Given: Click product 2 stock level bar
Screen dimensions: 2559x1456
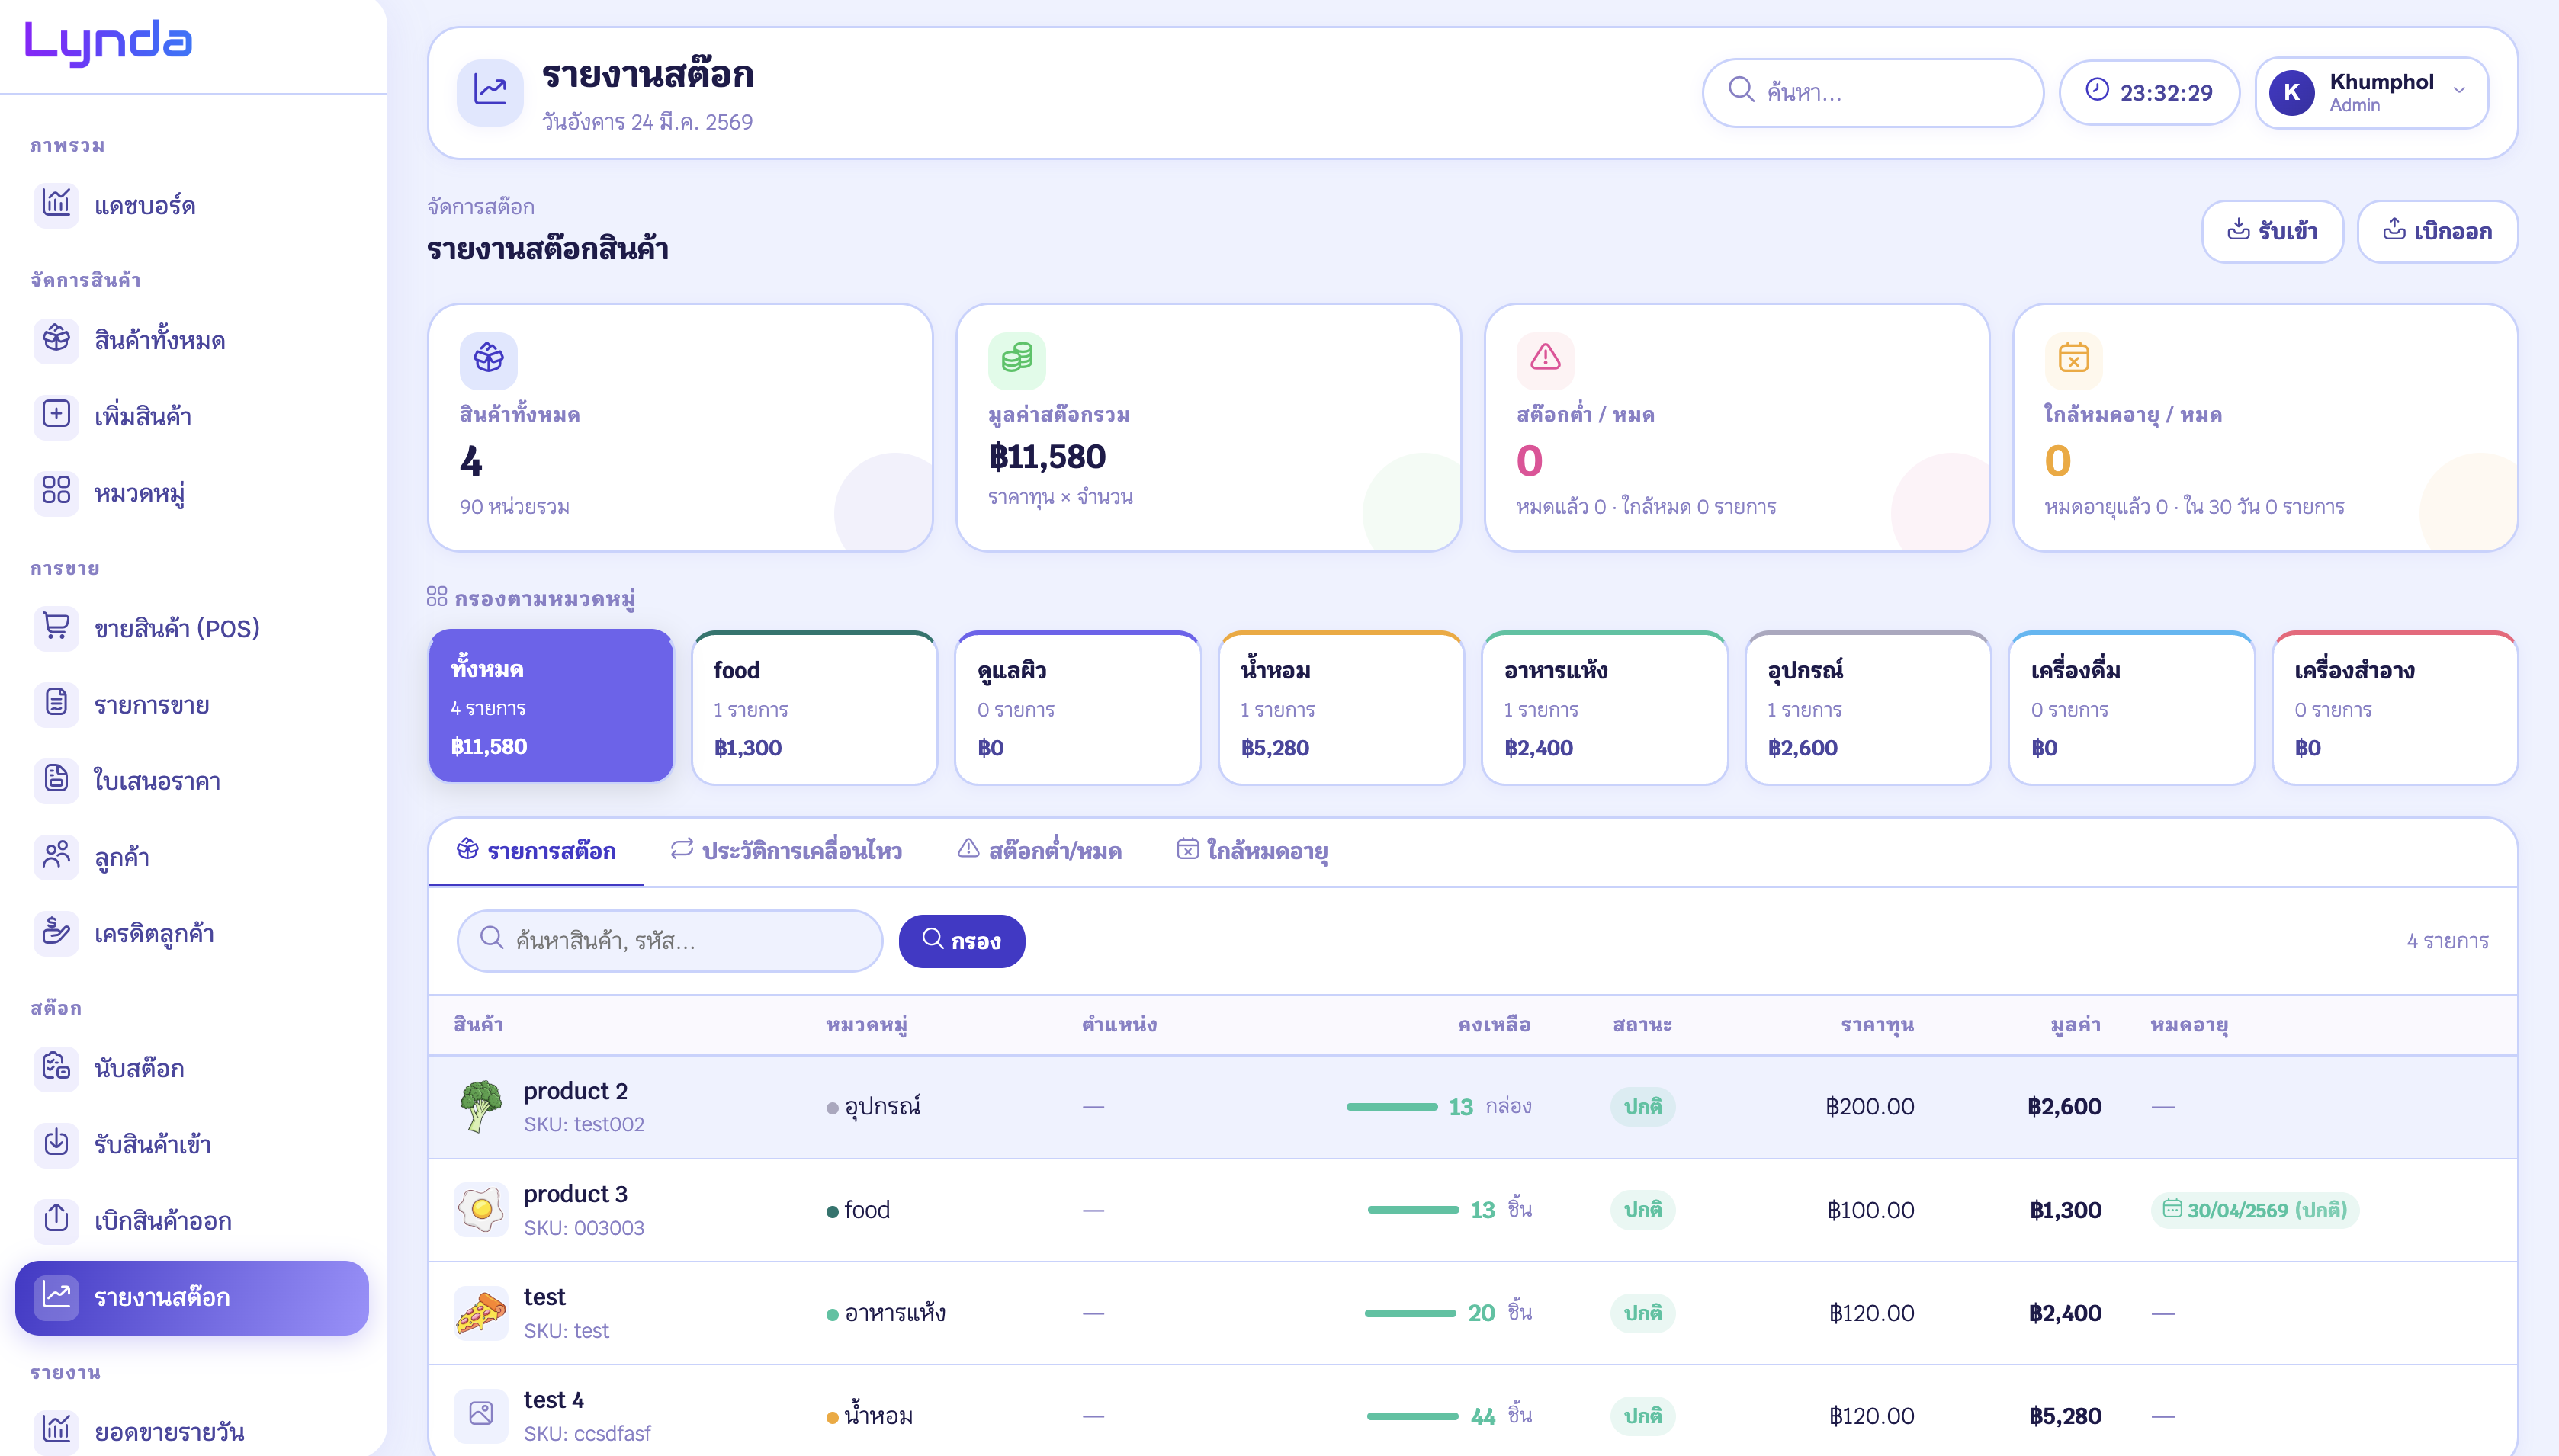Looking at the screenshot, I should click(1391, 1106).
